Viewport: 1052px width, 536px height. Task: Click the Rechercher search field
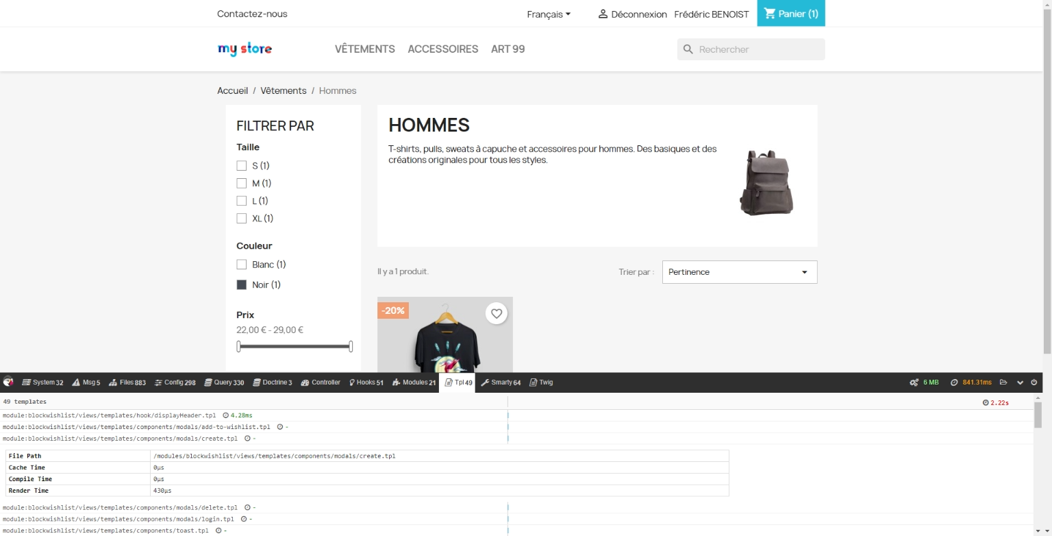click(757, 49)
